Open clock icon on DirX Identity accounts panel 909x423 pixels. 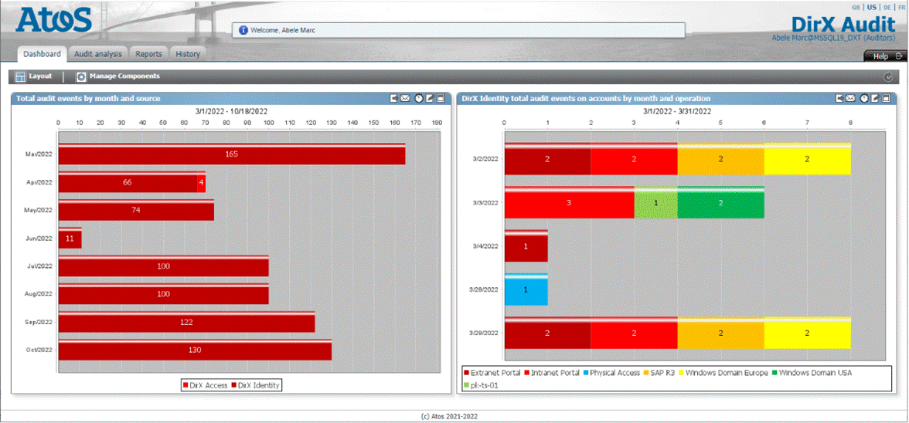pyautogui.click(x=864, y=99)
